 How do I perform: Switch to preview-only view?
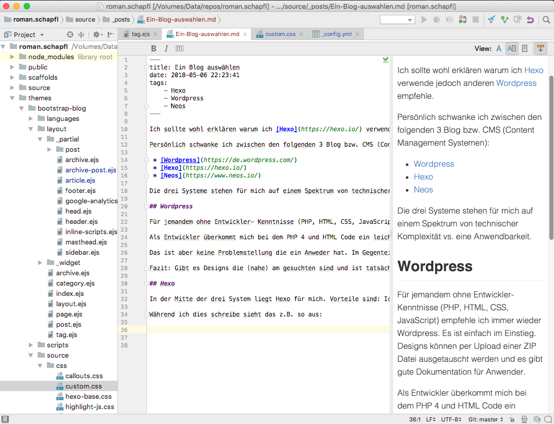(525, 49)
